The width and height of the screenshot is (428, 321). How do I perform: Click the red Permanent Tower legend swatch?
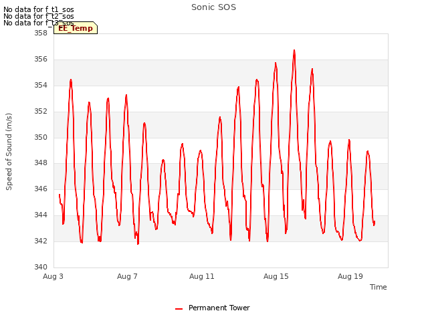pos(179,309)
